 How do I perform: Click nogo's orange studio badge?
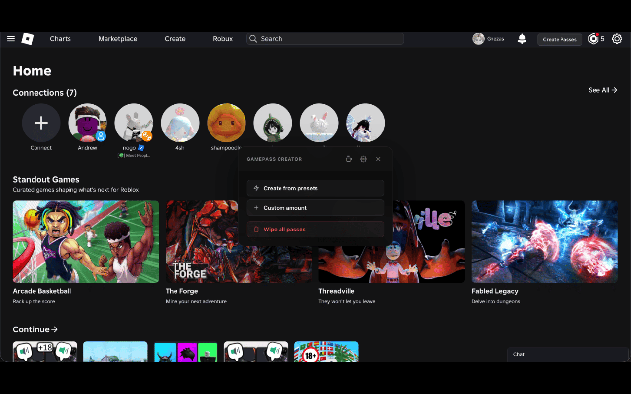point(147,136)
